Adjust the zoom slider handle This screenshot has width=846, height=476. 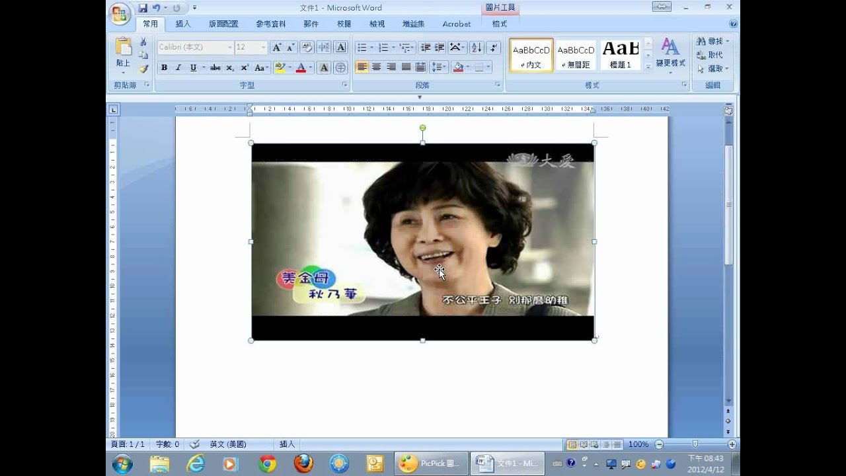pos(695,444)
